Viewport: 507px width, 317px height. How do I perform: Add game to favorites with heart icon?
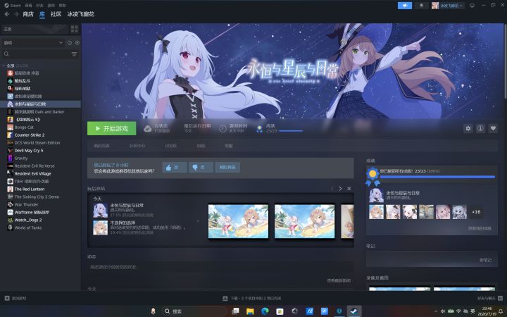pos(493,128)
